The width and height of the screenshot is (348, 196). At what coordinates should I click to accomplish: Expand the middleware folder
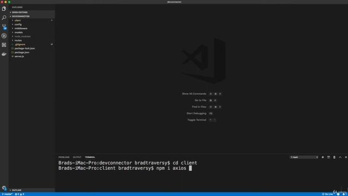point(32,28)
